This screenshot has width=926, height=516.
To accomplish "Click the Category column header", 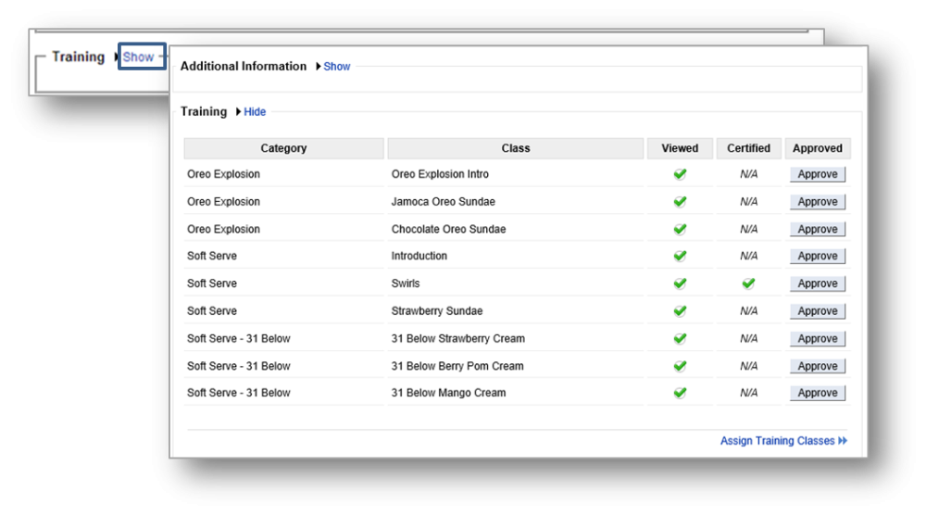I will tap(283, 148).
